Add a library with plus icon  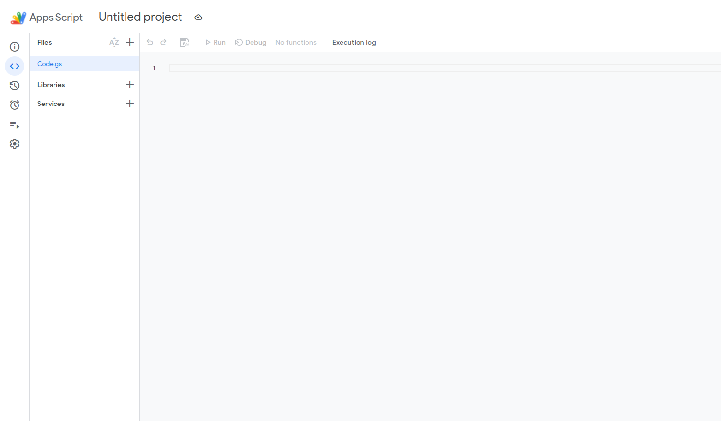point(130,85)
